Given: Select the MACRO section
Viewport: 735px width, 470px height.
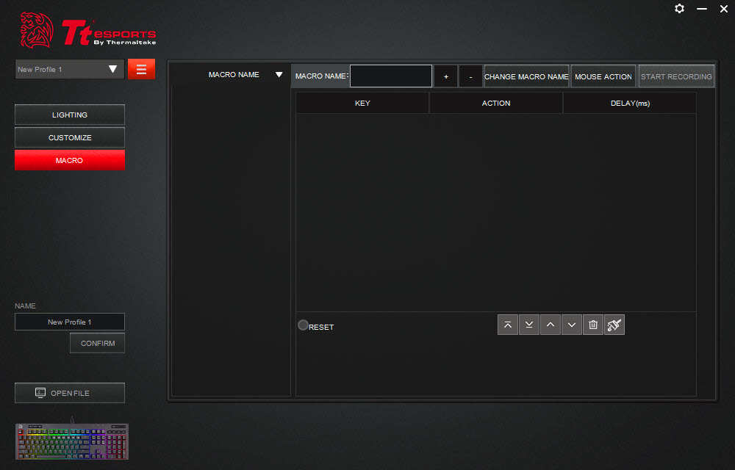Looking at the screenshot, I should pos(70,160).
